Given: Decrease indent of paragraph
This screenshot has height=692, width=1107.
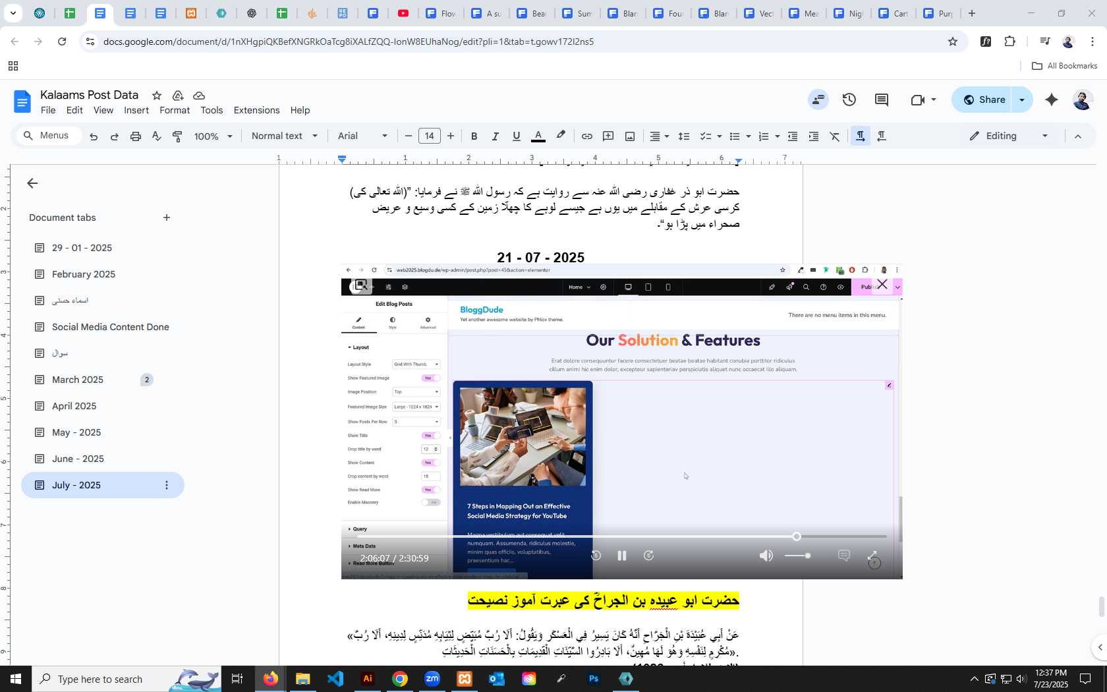Looking at the screenshot, I should (793, 136).
